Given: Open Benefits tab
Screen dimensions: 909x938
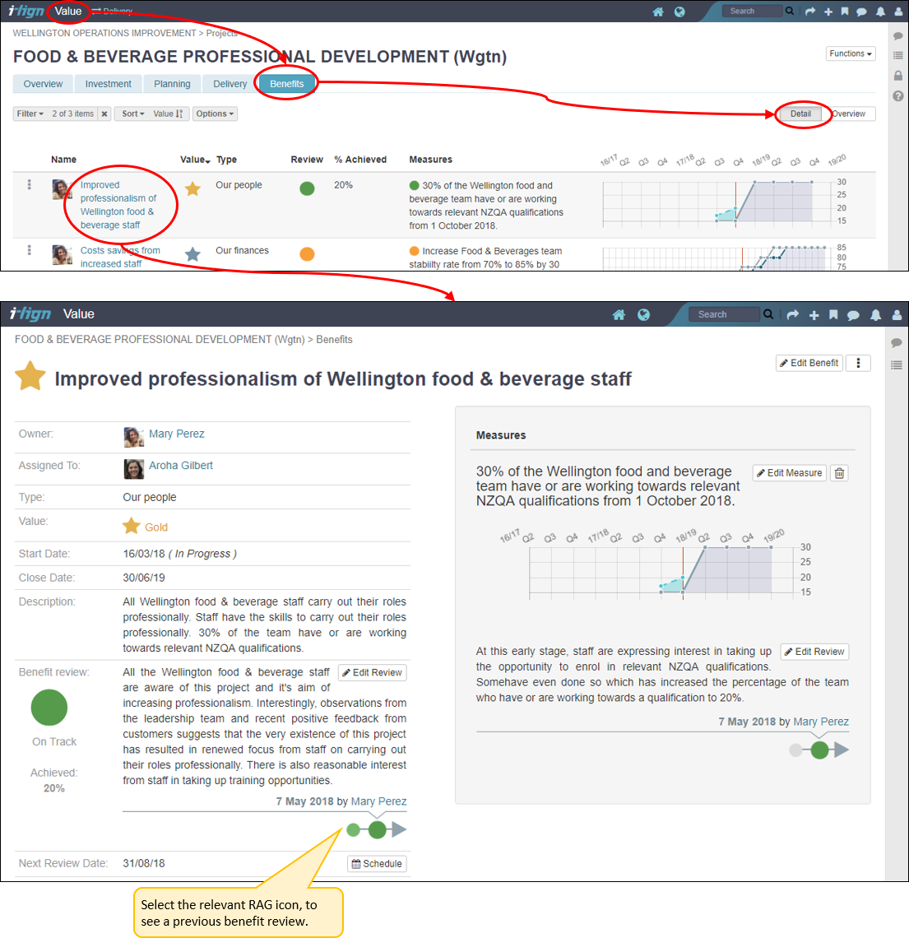Looking at the screenshot, I should (x=287, y=84).
